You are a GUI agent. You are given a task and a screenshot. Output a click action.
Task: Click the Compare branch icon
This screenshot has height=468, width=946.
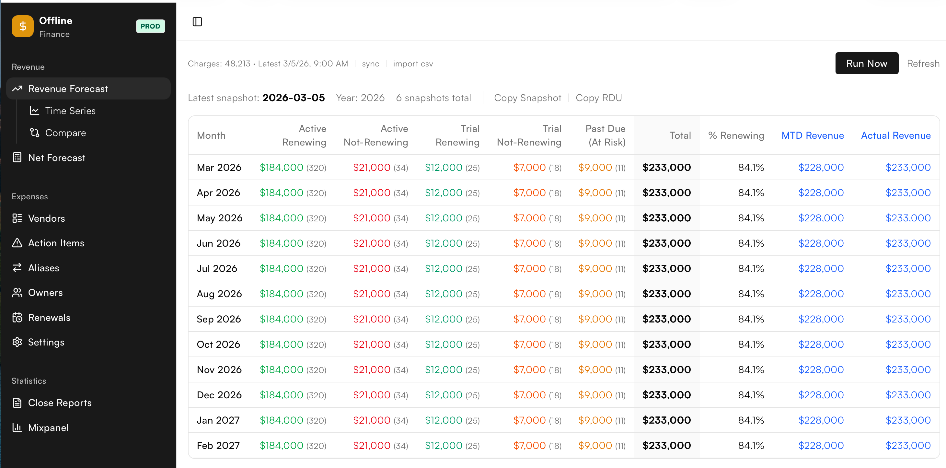click(x=35, y=133)
